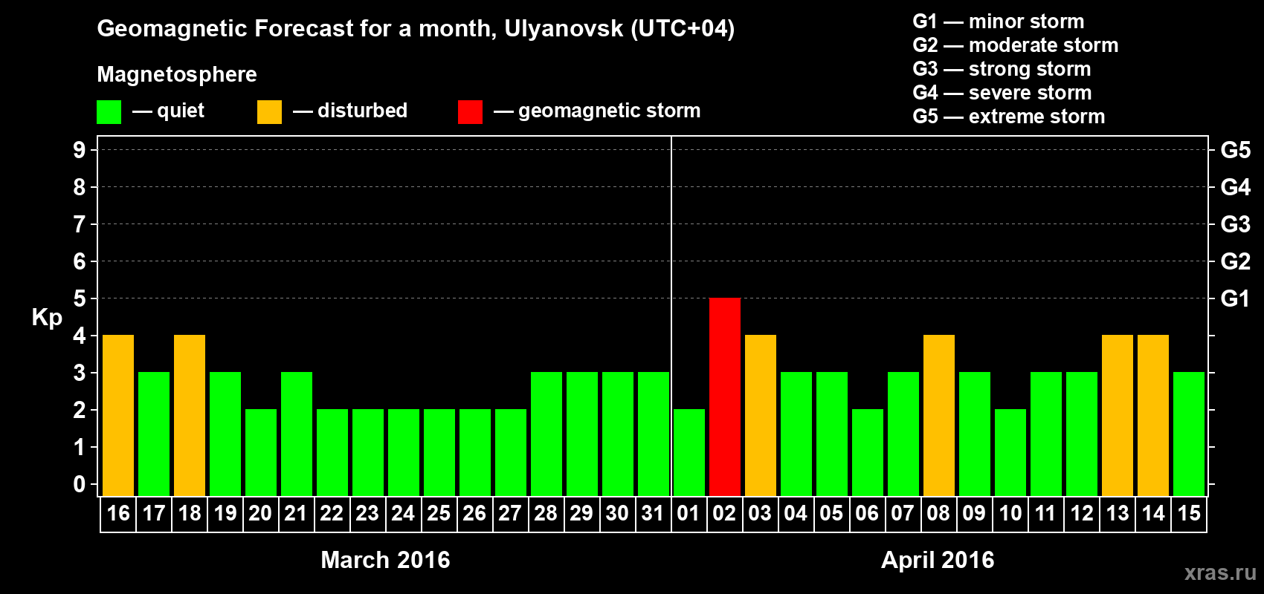Click the green quiet legend swatch
1264x594 pixels.
[x=109, y=112]
